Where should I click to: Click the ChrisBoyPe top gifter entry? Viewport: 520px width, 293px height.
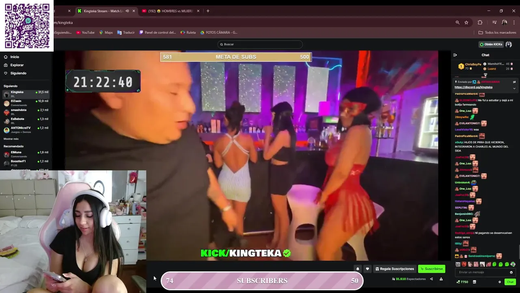coord(470,66)
